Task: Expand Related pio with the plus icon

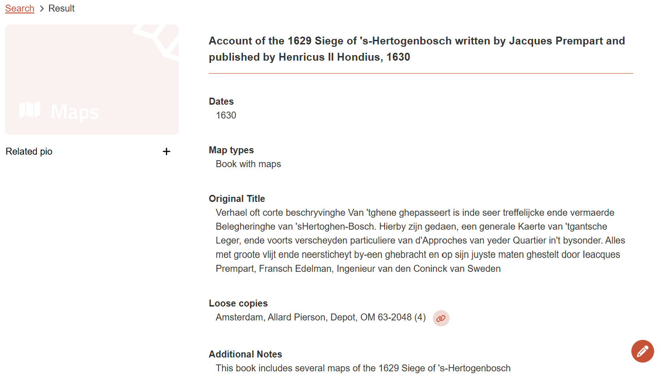Action: coord(167,151)
